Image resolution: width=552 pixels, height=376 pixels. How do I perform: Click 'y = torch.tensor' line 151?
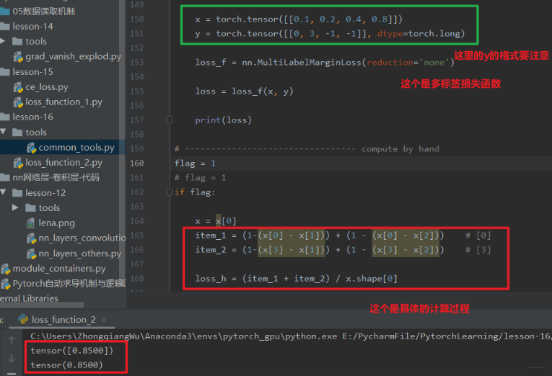(x=330, y=34)
